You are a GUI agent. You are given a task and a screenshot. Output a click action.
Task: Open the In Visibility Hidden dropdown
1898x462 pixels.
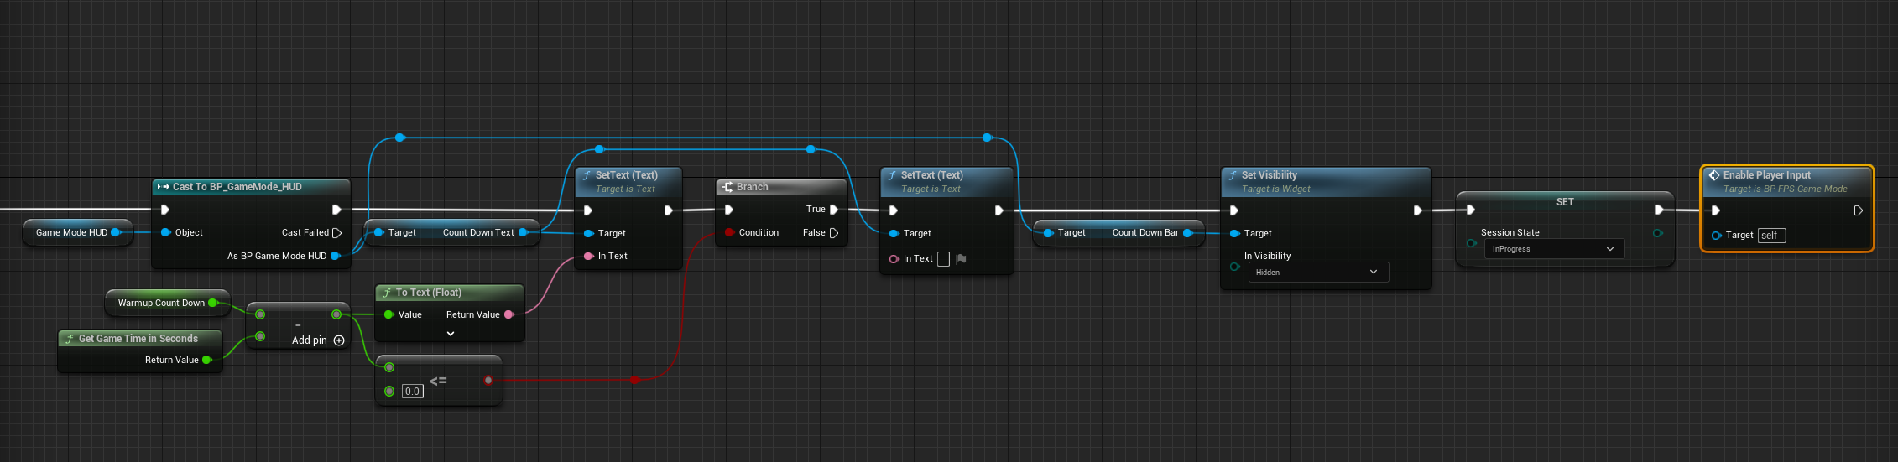tap(1318, 273)
